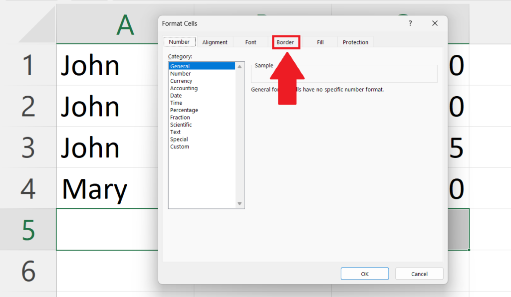This screenshot has width=511, height=297.
Task: Switch to the Font tab
Action: tap(251, 42)
